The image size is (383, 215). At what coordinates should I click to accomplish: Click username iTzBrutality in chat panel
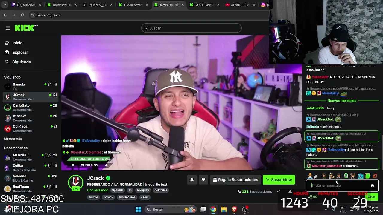coord(336,150)
